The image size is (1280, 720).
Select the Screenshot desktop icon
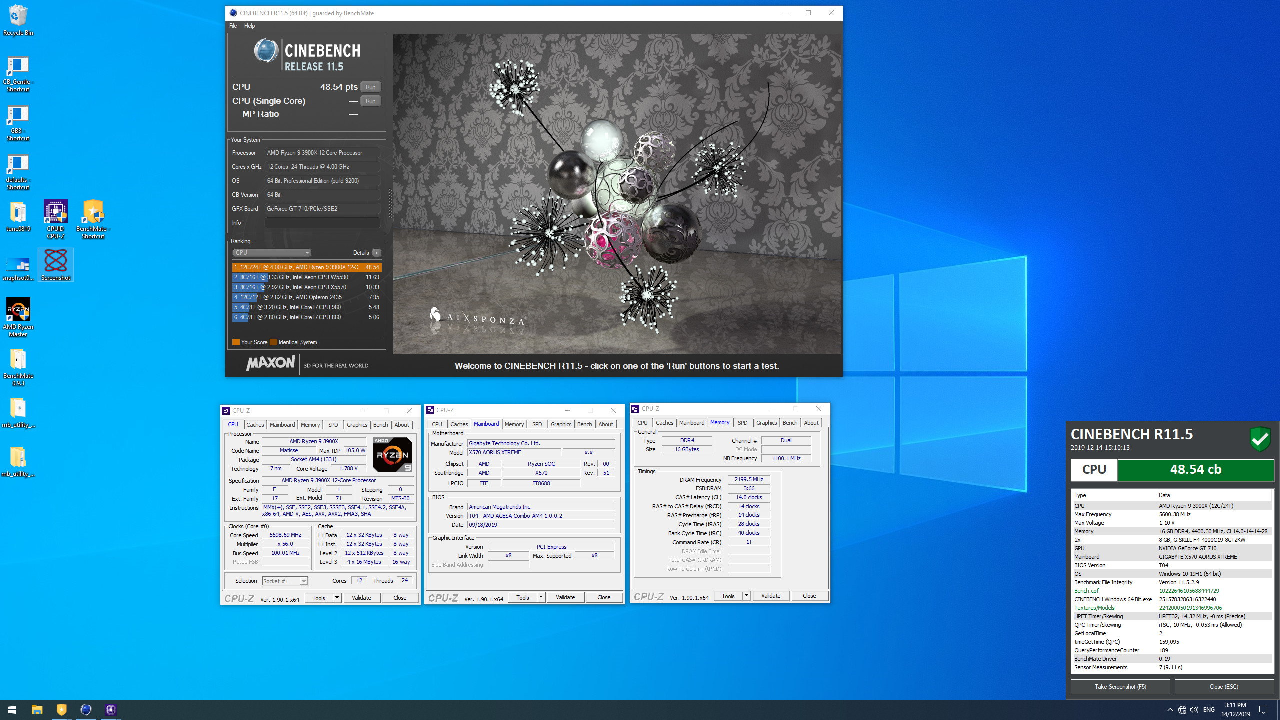(x=56, y=265)
